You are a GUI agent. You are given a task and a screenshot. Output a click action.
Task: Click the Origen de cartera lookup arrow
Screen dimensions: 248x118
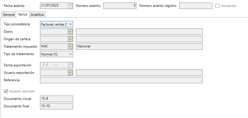(x=70, y=39)
